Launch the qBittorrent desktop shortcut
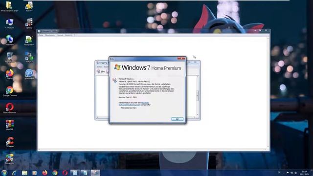The height and width of the screenshot is (176, 313). click(29, 74)
